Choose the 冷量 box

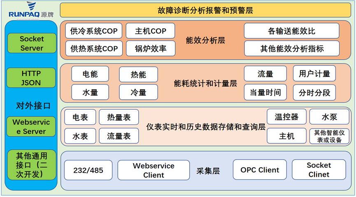(x=138, y=92)
